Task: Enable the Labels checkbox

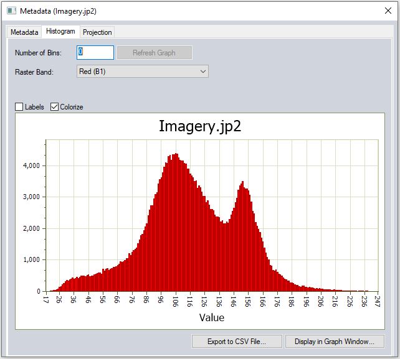Action: click(x=19, y=107)
